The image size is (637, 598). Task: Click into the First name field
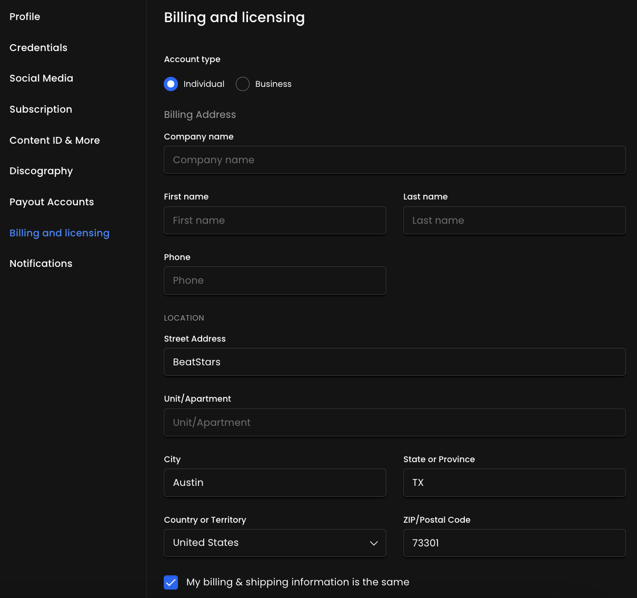click(x=275, y=221)
